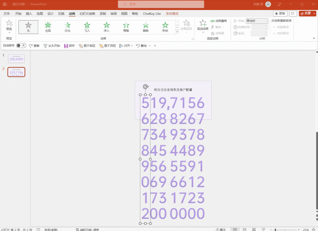The height and width of the screenshot is (231, 318).
Task: Open the 形状格式 (Shape Format) tab
Action: tap(172, 14)
